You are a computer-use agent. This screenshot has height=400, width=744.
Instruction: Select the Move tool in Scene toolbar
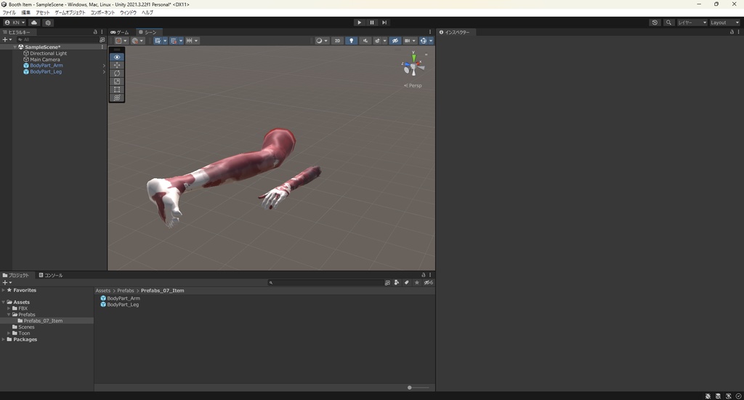tap(117, 65)
